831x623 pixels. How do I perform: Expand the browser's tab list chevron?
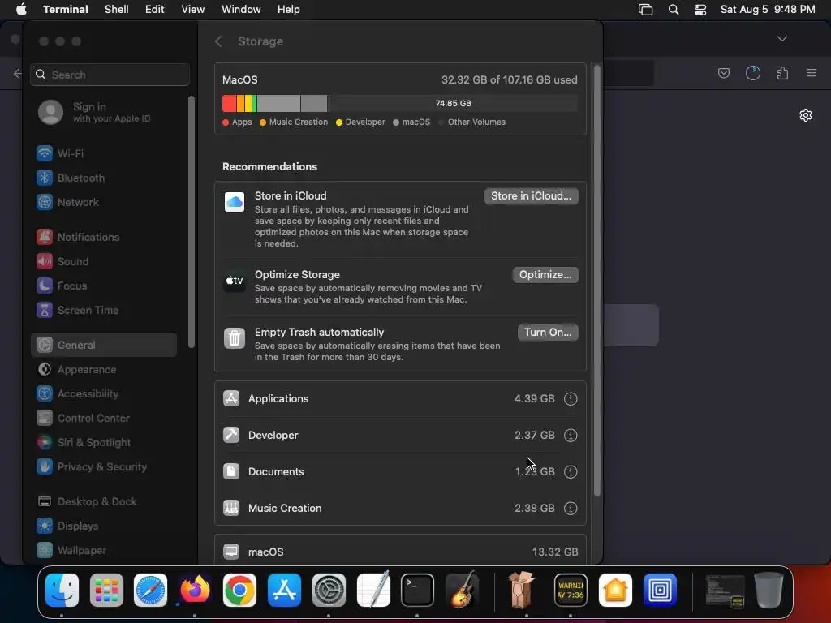point(781,39)
